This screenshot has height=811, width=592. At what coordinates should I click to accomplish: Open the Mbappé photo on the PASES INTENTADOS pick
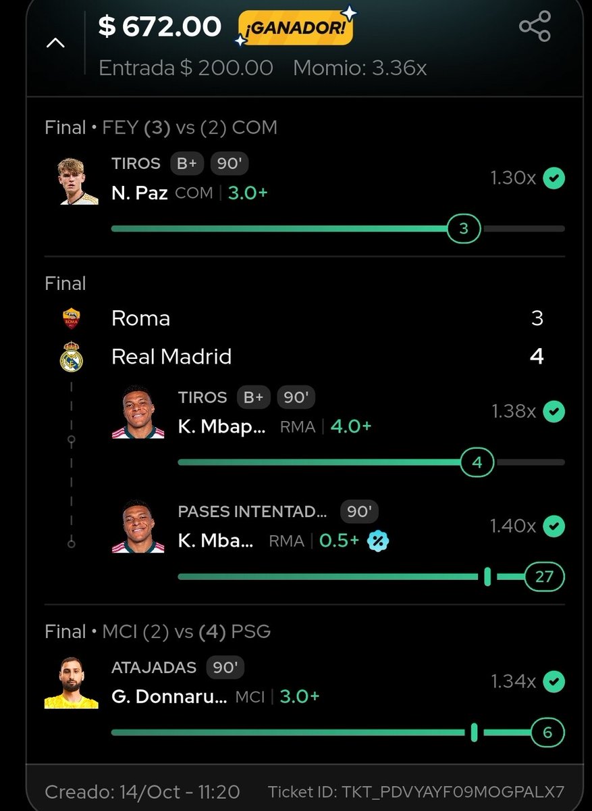coord(138,526)
